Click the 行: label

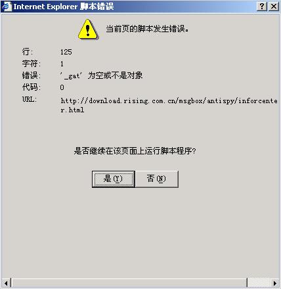(x=28, y=52)
